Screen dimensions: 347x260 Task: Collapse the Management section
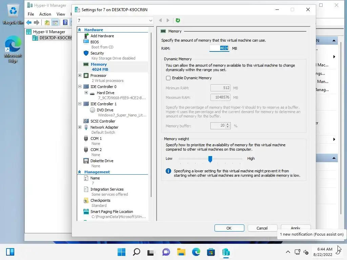(80, 172)
